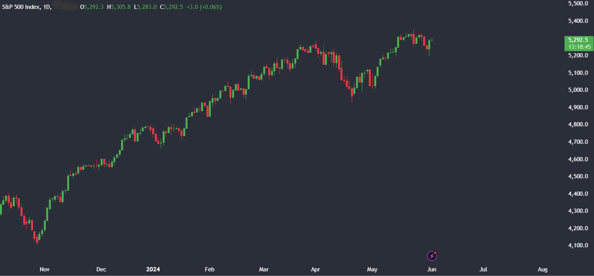The width and height of the screenshot is (594, 276).
Task: Click the 4,100.0 price axis label
Action: coord(578,245)
